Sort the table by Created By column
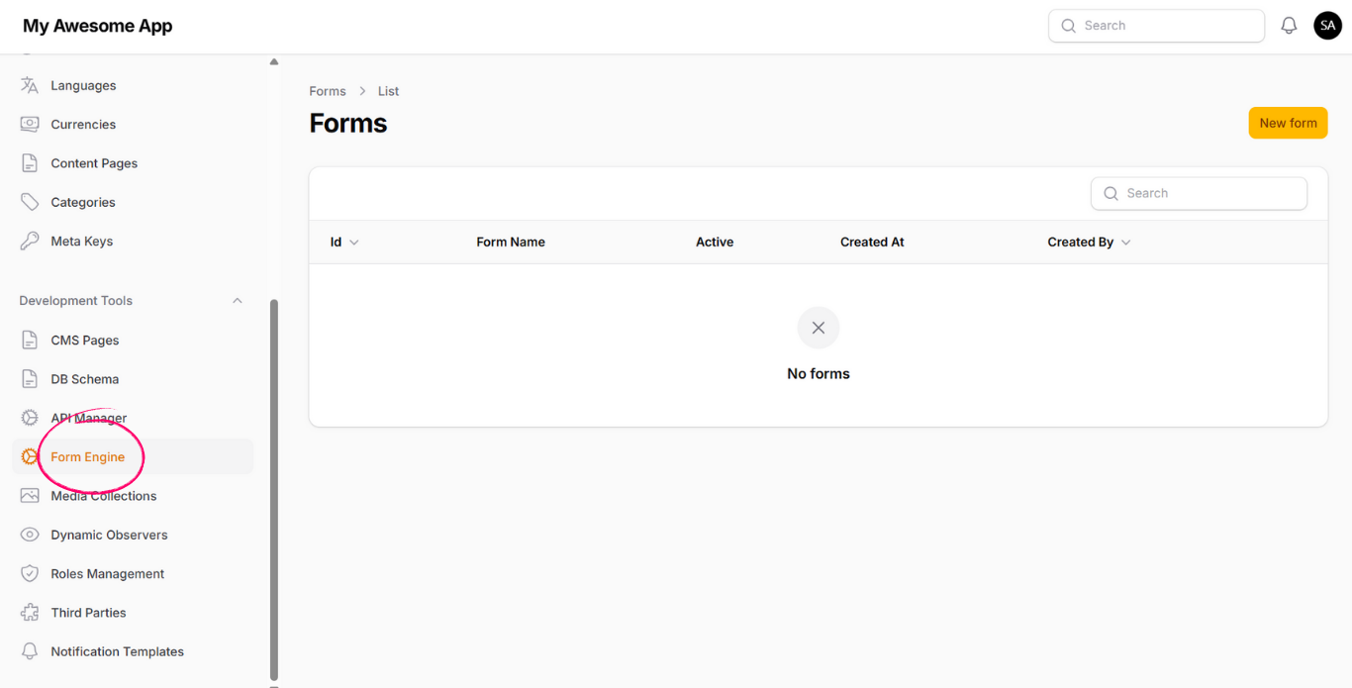 tap(1088, 243)
